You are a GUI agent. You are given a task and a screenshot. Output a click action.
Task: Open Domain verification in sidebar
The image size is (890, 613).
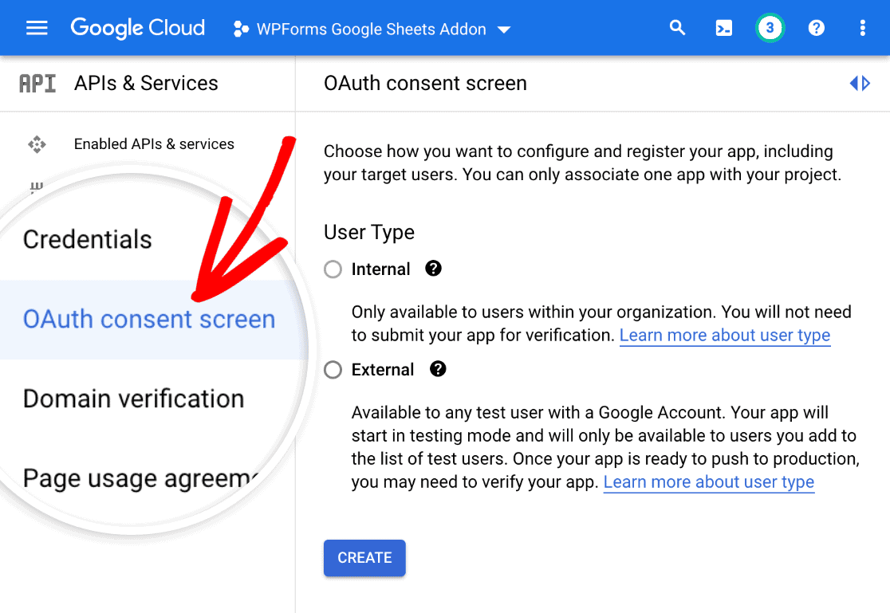[x=133, y=399]
